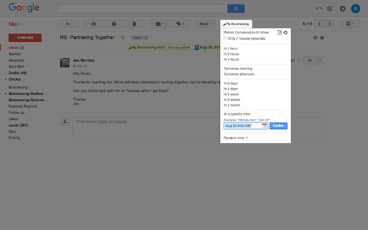Viewport: 368px width, 230px height.
Task: Open more reply options dropdown
Action: click(x=320, y=60)
